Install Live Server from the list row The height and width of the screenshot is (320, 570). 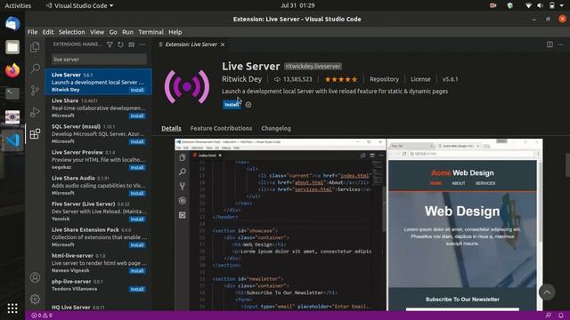(137, 90)
